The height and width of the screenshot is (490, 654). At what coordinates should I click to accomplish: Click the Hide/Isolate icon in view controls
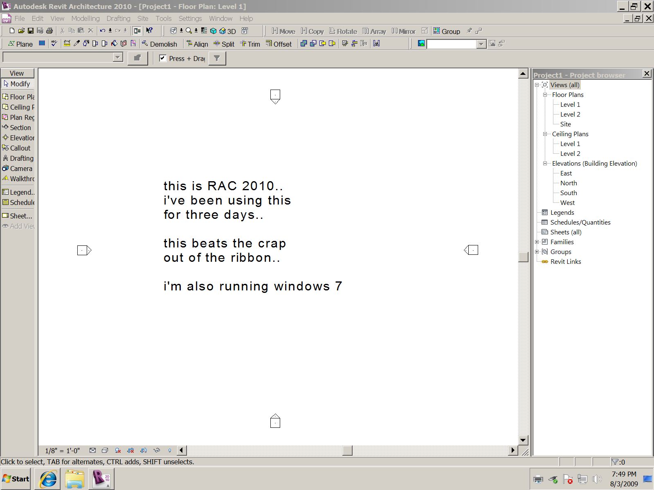pyautogui.click(x=157, y=450)
